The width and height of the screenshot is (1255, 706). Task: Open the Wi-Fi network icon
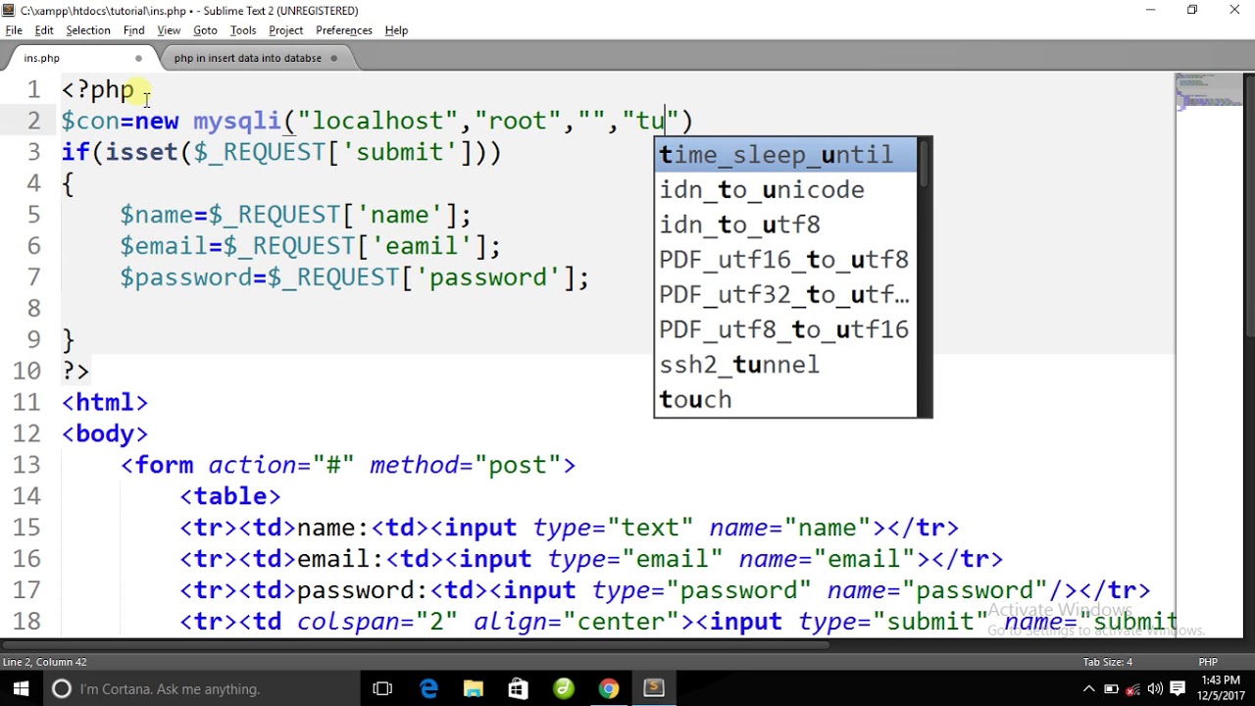[x=1132, y=688]
